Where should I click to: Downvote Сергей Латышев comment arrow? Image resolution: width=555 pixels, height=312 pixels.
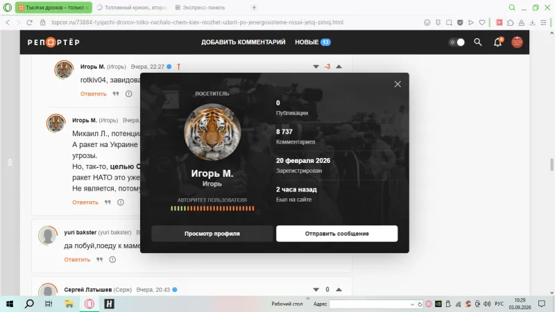(x=316, y=289)
